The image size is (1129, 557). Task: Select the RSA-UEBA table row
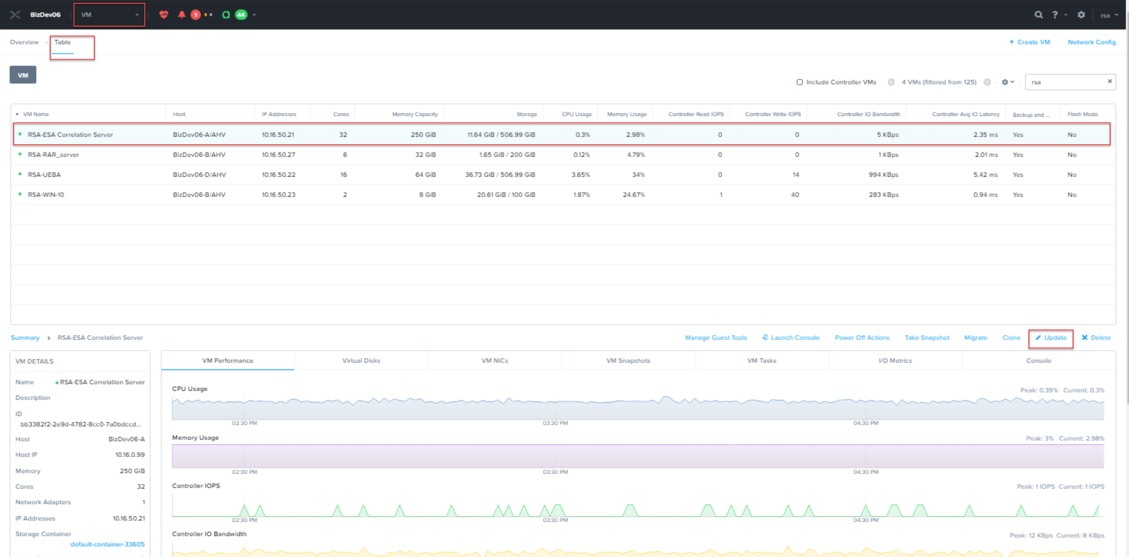[44, 174]
